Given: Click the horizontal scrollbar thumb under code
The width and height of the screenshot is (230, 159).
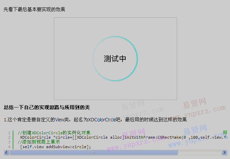Looking at the screenshot, I should click(x=93, y=153).
